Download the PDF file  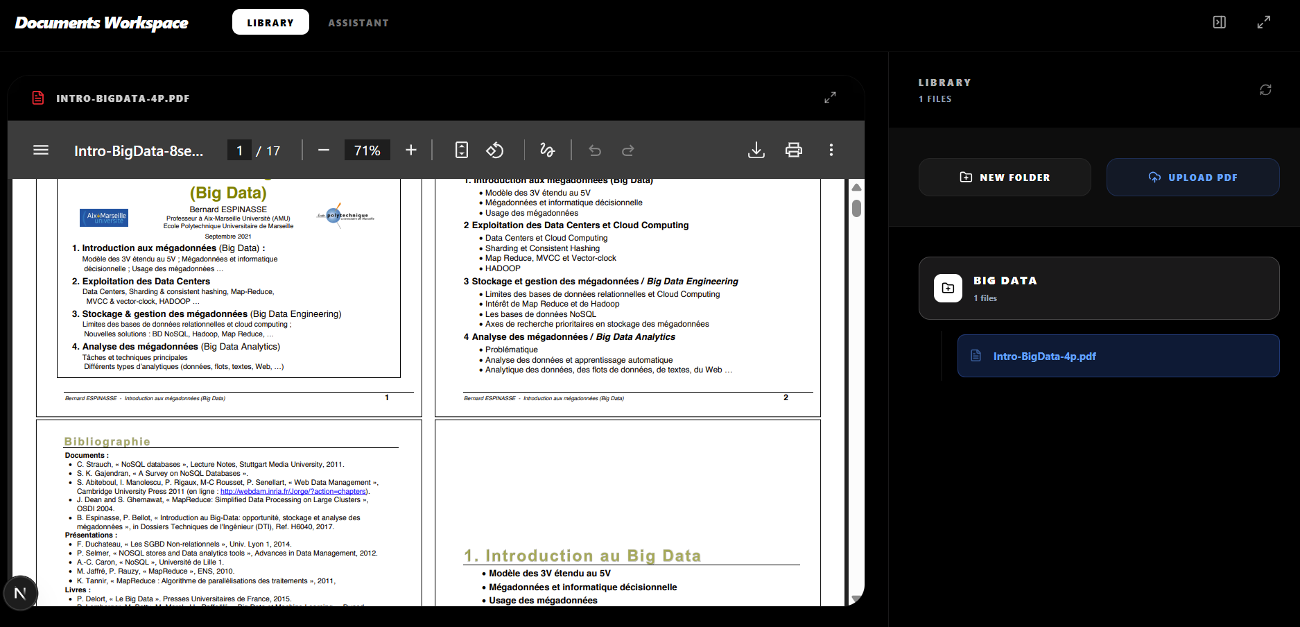[x=756, y=150]
